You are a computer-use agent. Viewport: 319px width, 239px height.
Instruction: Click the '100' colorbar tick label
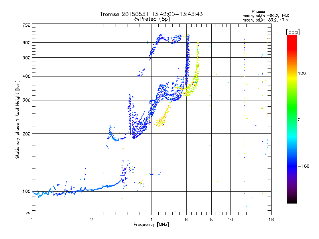pos(302,73)
